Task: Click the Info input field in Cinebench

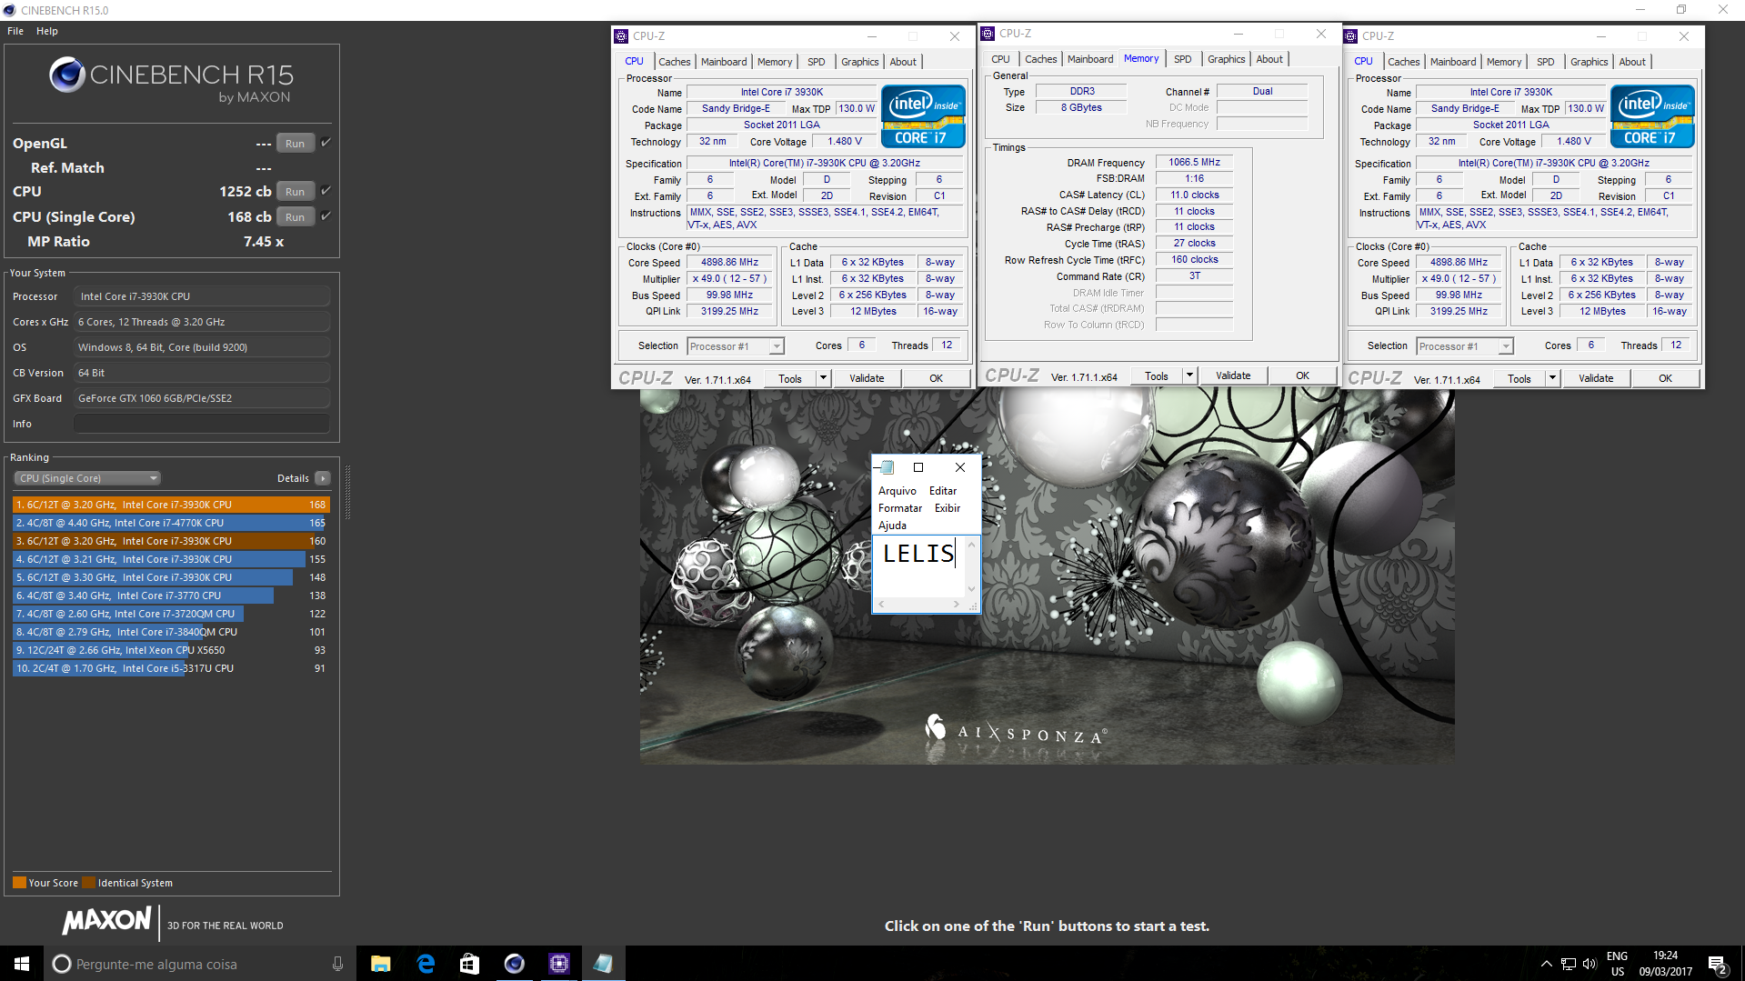Action: 202,424
